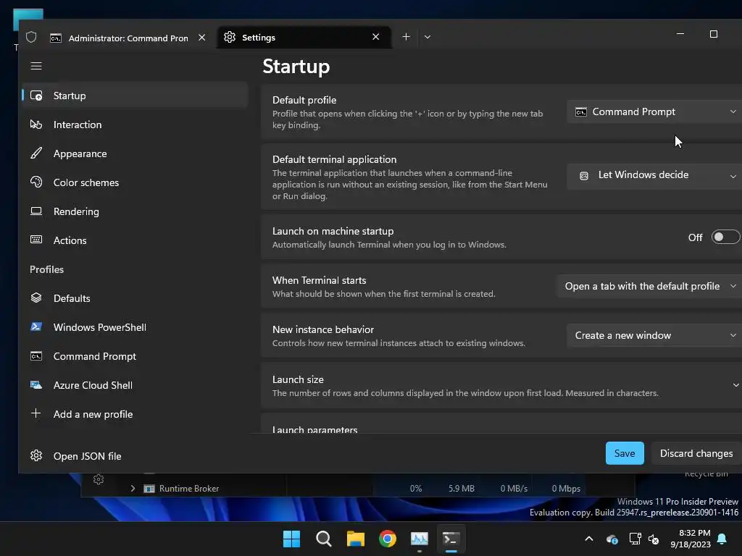
Task: Open Rendering settings page
Action: [x=135, y=211]
